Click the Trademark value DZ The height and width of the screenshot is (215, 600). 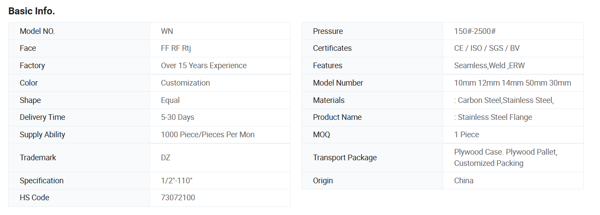166,158
